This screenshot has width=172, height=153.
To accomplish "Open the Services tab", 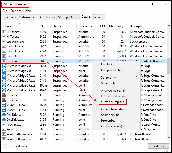I will tap(99, 17).
